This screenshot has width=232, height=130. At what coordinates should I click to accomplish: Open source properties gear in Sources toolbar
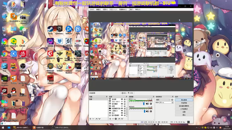[x=116, y=119]
